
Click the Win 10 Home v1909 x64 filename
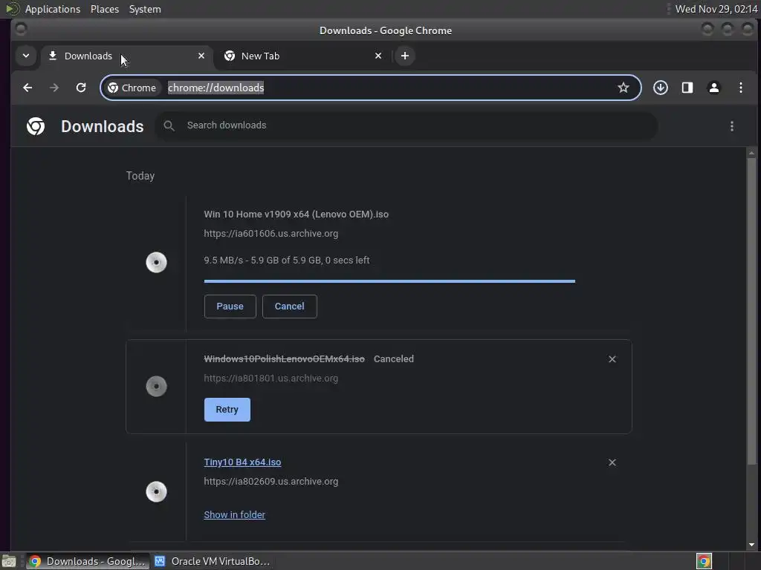[x=296, y=214]
